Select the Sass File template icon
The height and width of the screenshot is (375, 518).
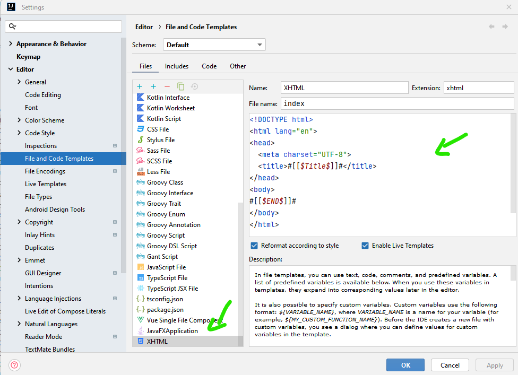141,151
